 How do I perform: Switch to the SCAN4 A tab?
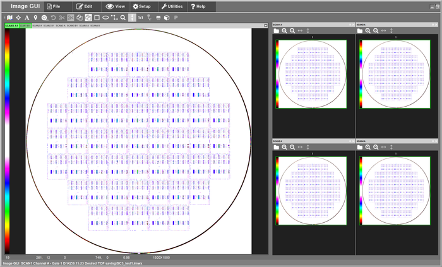[x=84, y=26]
